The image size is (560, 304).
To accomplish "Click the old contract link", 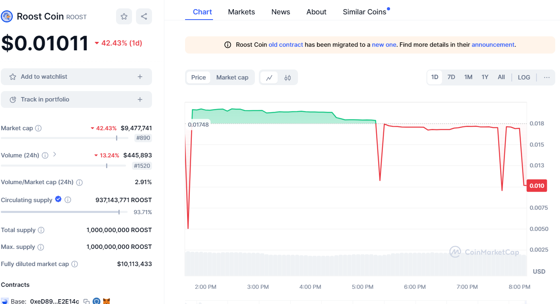I will (x=286, y=45).
